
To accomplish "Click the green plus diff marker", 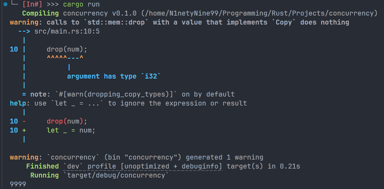I will point(24,130).
